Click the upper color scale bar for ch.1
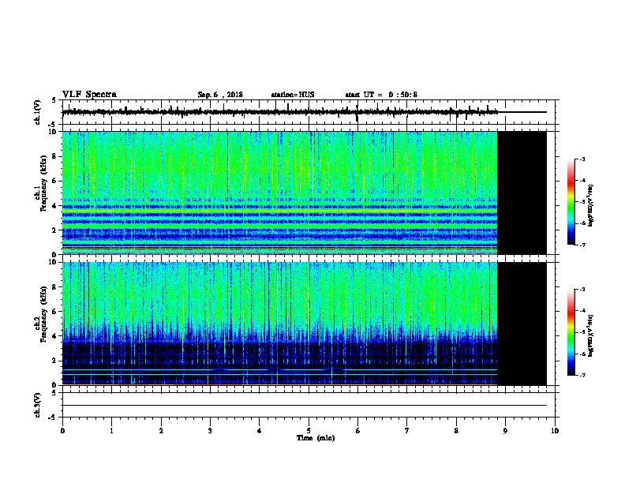This screenshot has width=625, height=483. coord(571,202)
